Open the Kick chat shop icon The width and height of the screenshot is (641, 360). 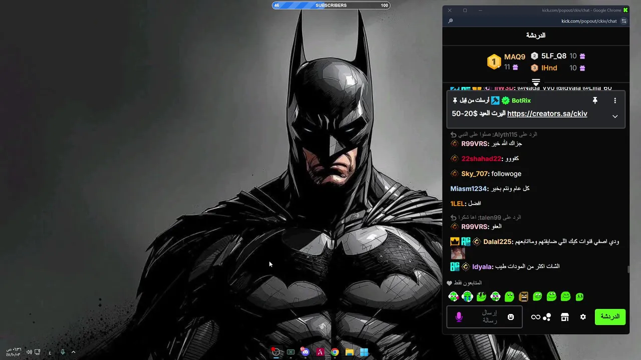tap(565, 317)
